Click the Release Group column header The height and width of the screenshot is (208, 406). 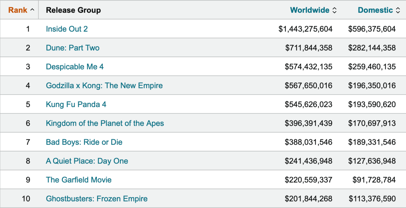[x=73, y=10]
